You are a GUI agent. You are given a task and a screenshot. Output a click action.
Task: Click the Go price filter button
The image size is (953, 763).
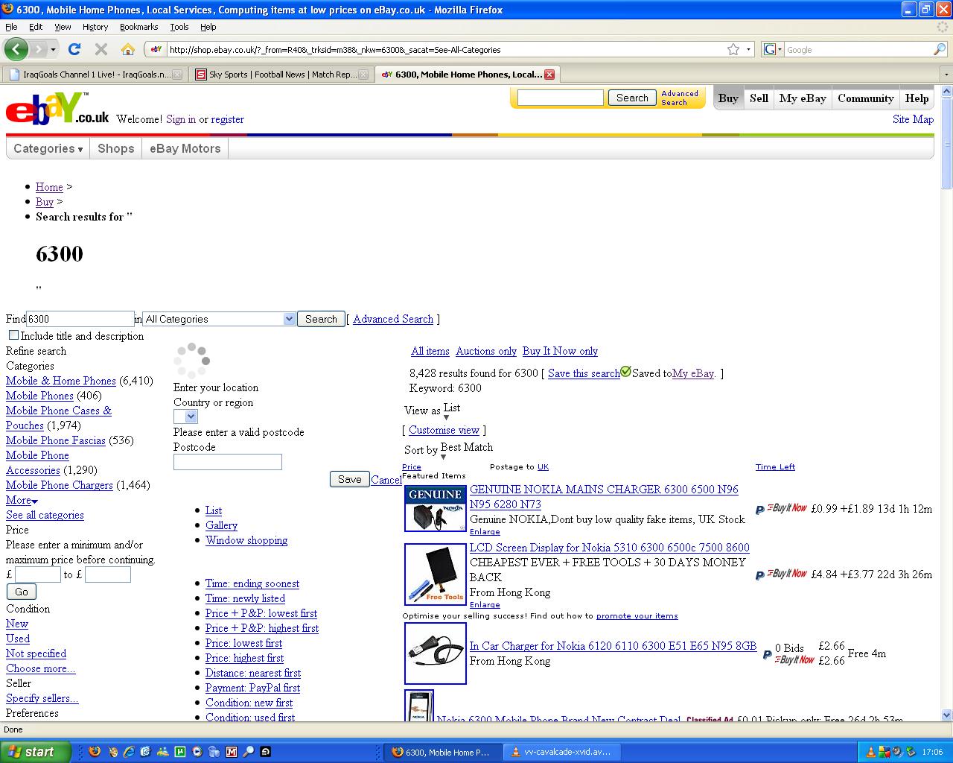(x=21, y=592)
